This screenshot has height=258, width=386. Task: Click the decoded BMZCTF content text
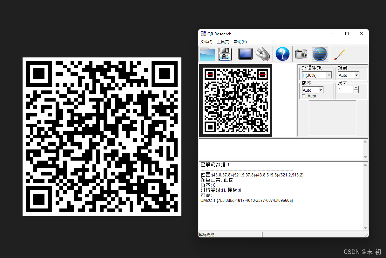coord(247,201)
